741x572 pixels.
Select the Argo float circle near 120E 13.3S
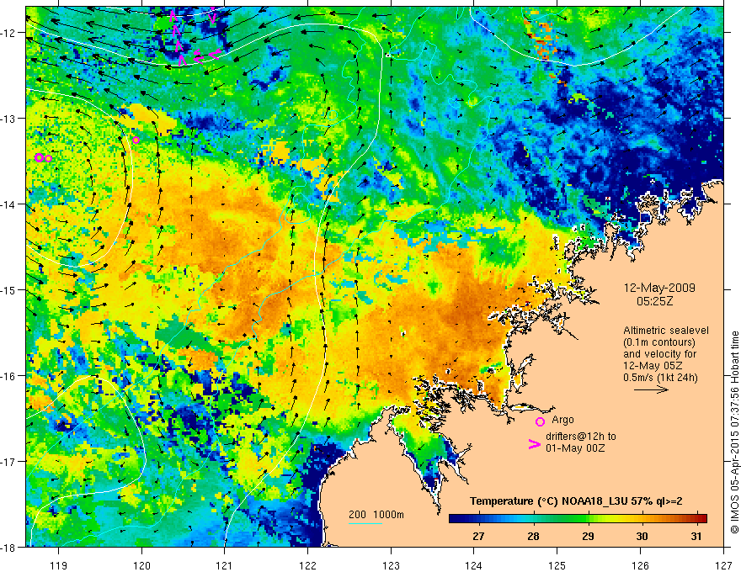(x=136, y=140)
